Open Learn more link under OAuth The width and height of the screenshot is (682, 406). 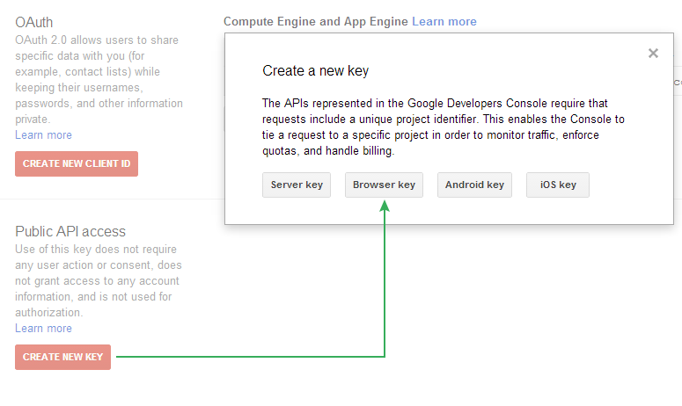coord(43,135)
